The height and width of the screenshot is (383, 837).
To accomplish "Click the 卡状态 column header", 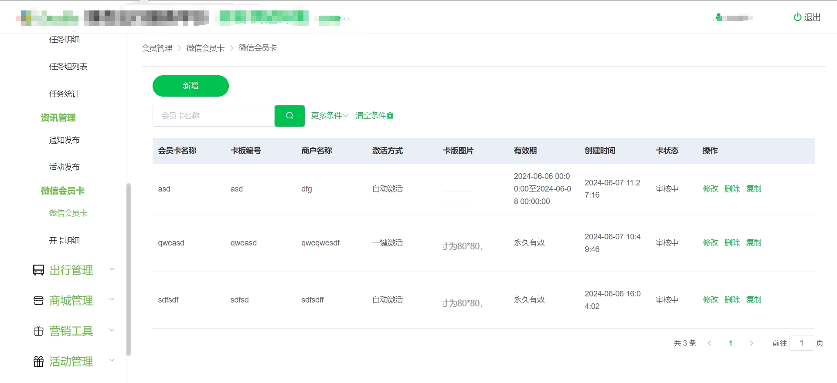I will (x=667, y=151).
